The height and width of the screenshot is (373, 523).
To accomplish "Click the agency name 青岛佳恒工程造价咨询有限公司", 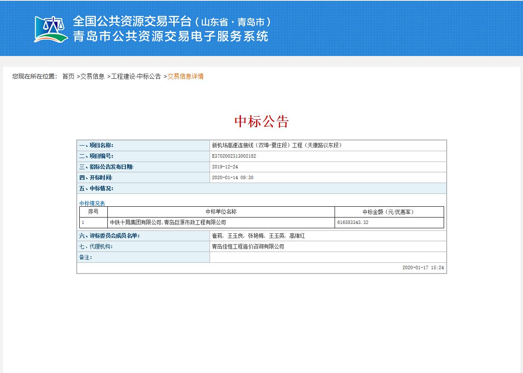I will tap(248, 247).
